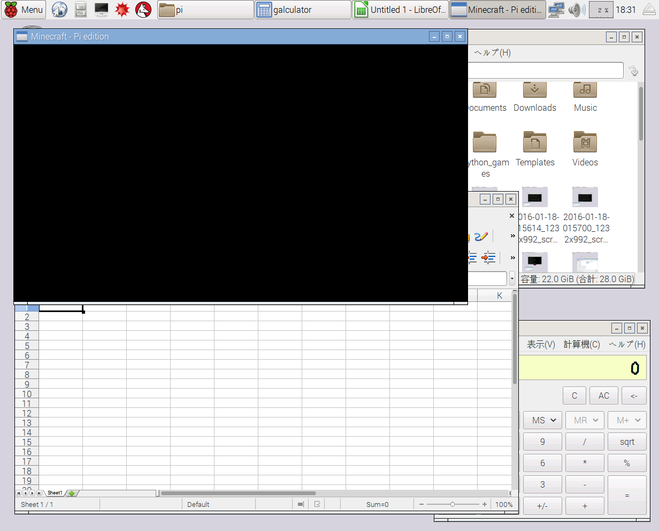
Task: Select the Documents folder
Action: coord(486,97)
